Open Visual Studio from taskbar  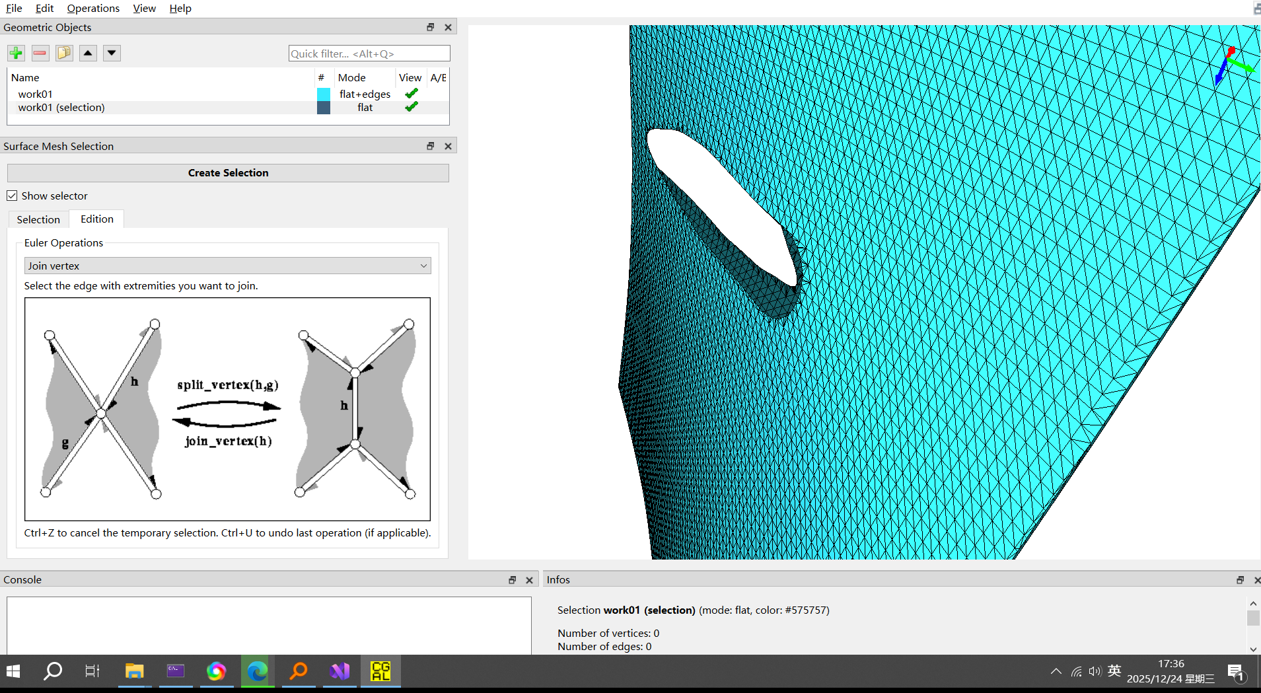(x=340, y=671)
